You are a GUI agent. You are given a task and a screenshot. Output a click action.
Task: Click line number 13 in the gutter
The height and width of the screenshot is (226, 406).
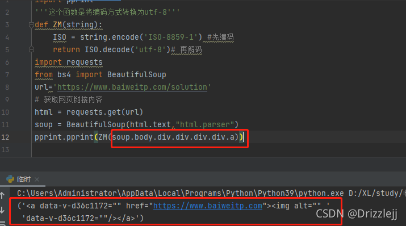click(x=5, y=150)
